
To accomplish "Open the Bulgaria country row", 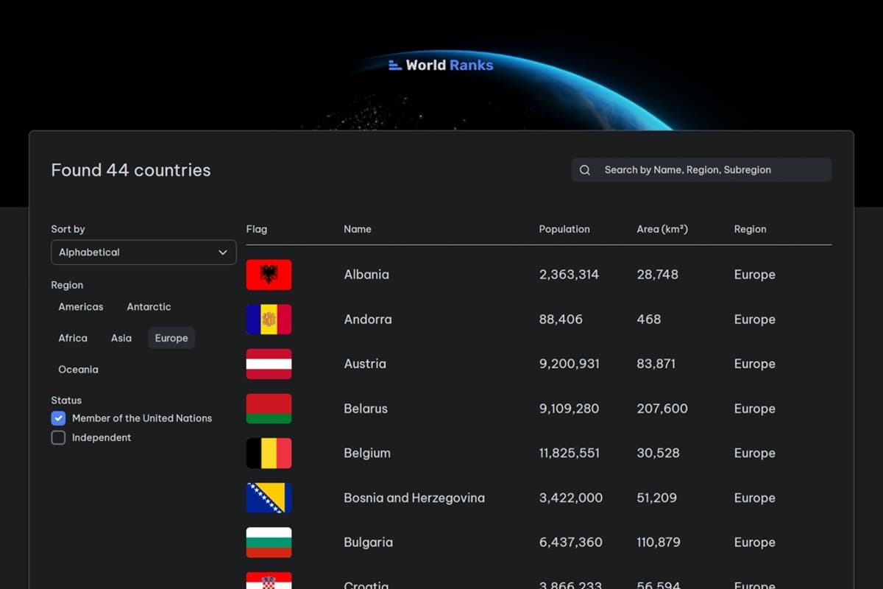I will [x=539, y=542].
